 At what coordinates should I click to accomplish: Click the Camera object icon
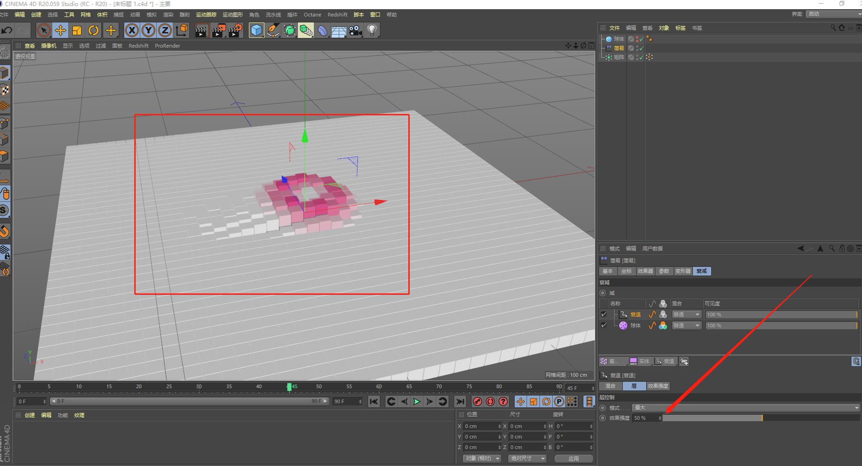pyautogui.click(x=355, y=31)
